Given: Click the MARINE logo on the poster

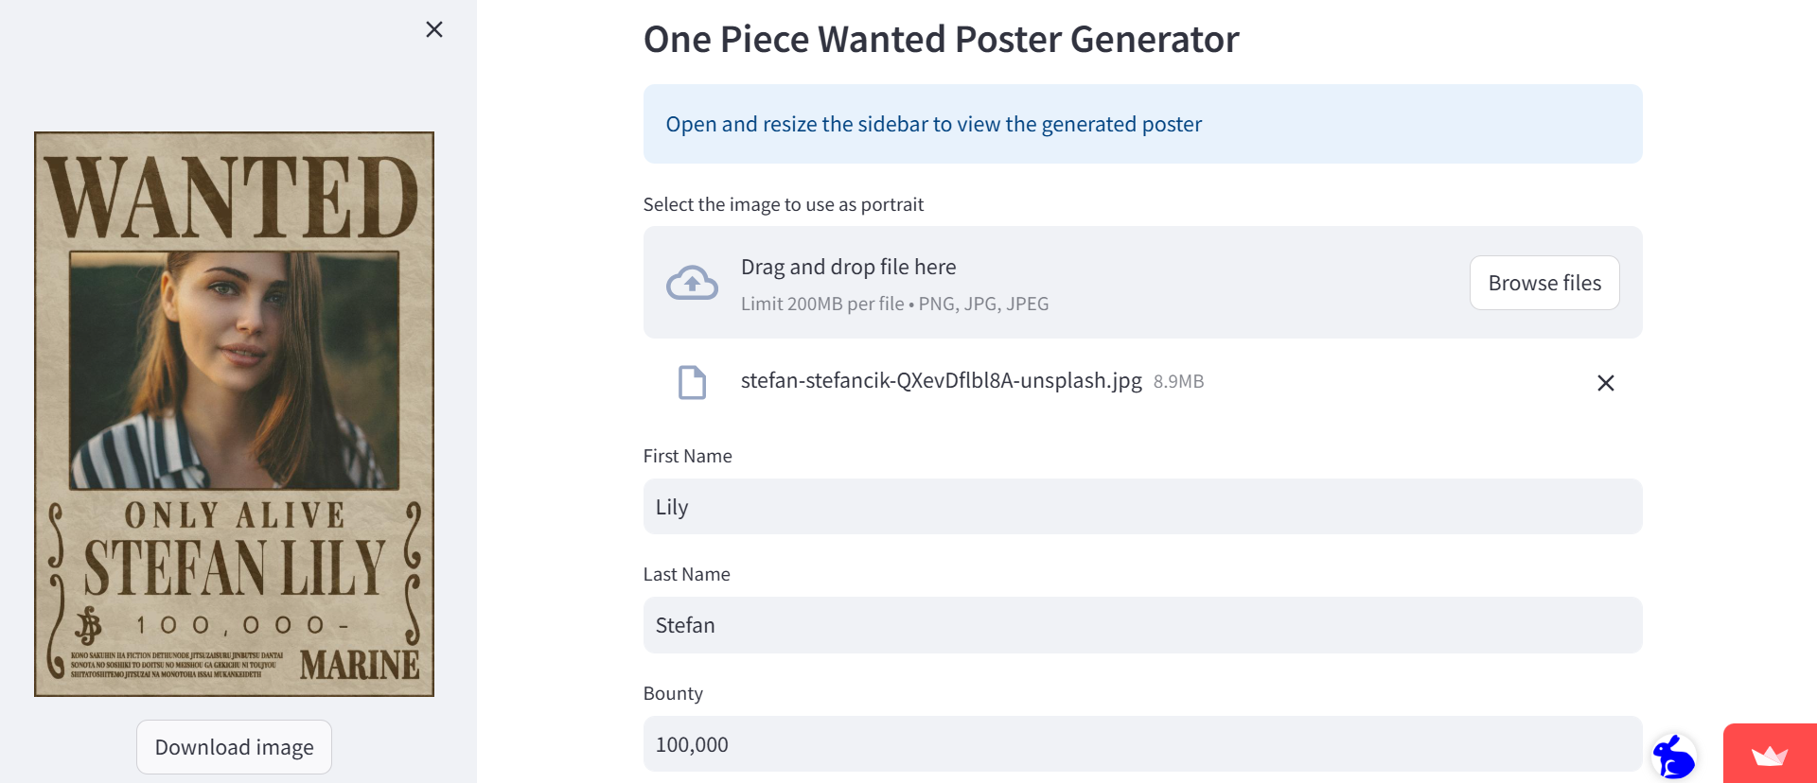Looking at the screenshot, I should click(x=360, y=665).
